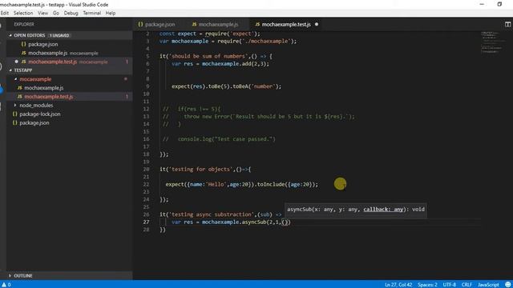Split the editor with the layout icon
Viewport: 513px width, 288px height.
tap(507, 25)
